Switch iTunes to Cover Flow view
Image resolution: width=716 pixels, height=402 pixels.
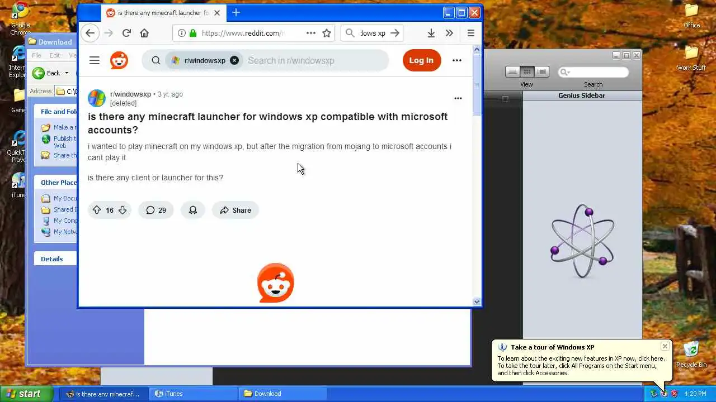541,71
